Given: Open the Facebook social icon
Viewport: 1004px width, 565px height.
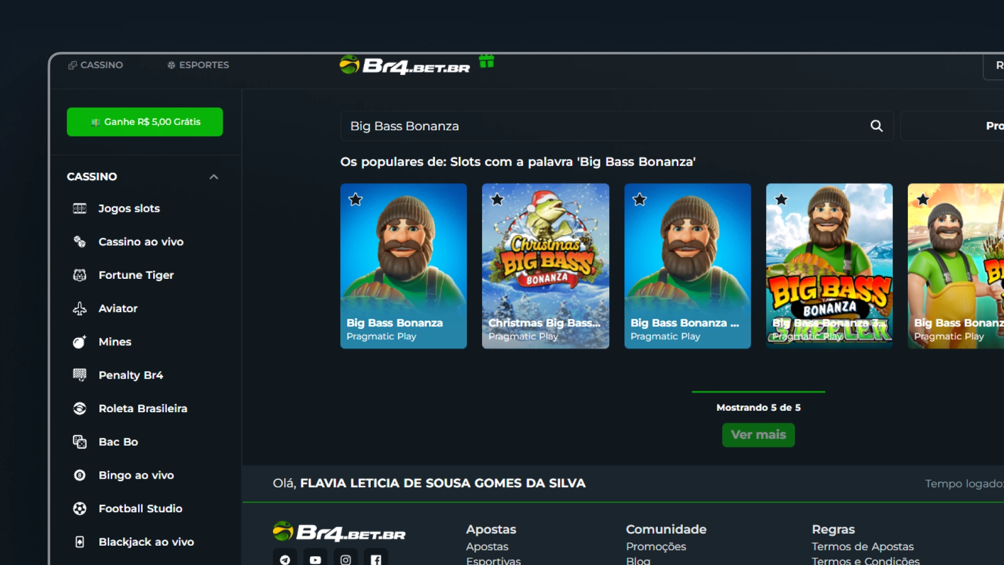Looking at the screenshot, I should click(376, 559).
